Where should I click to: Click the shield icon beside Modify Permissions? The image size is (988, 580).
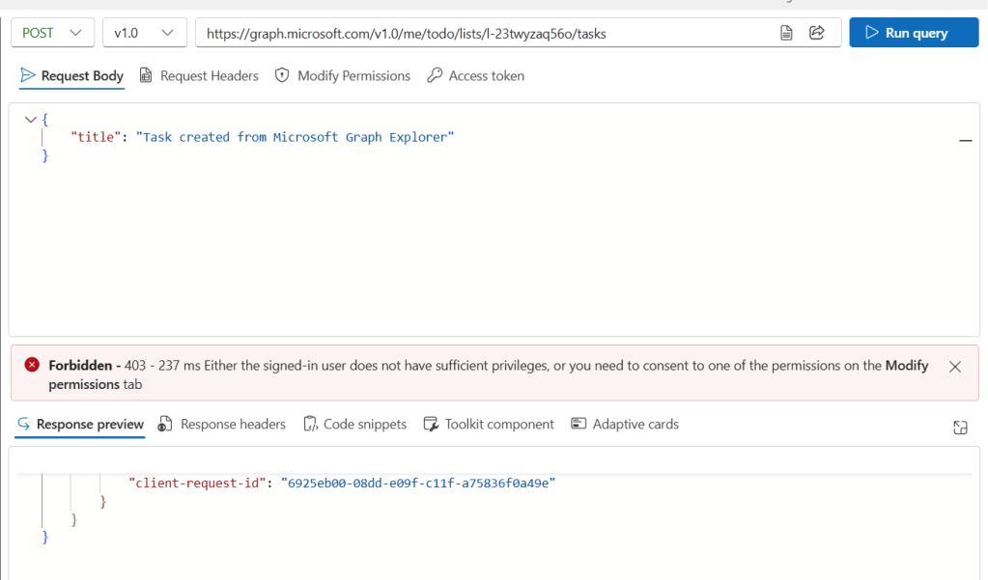click(280, 75)
